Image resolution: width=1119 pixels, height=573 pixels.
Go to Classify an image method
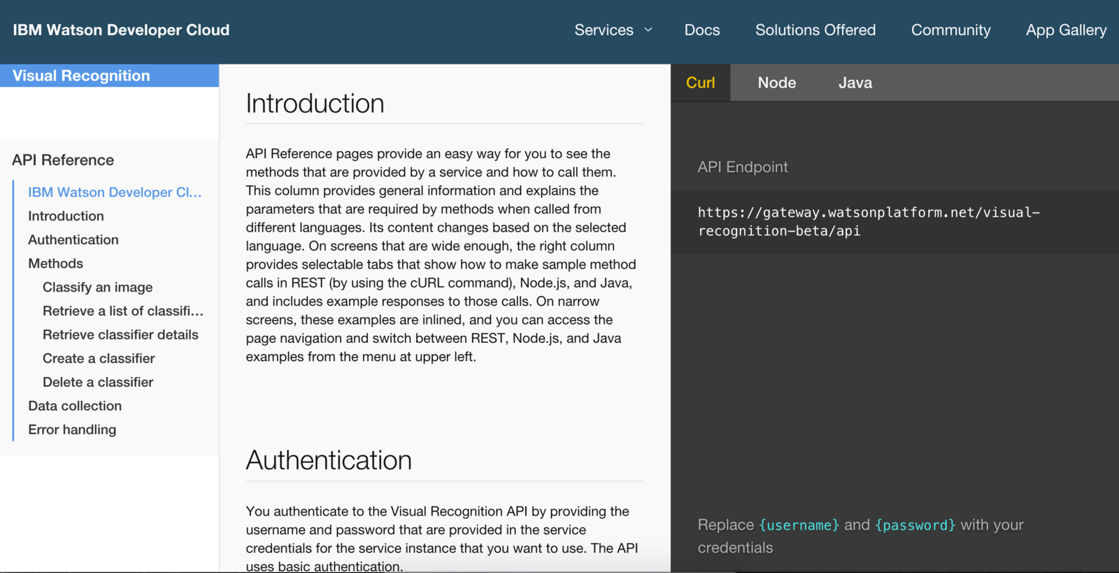(97, 287)
